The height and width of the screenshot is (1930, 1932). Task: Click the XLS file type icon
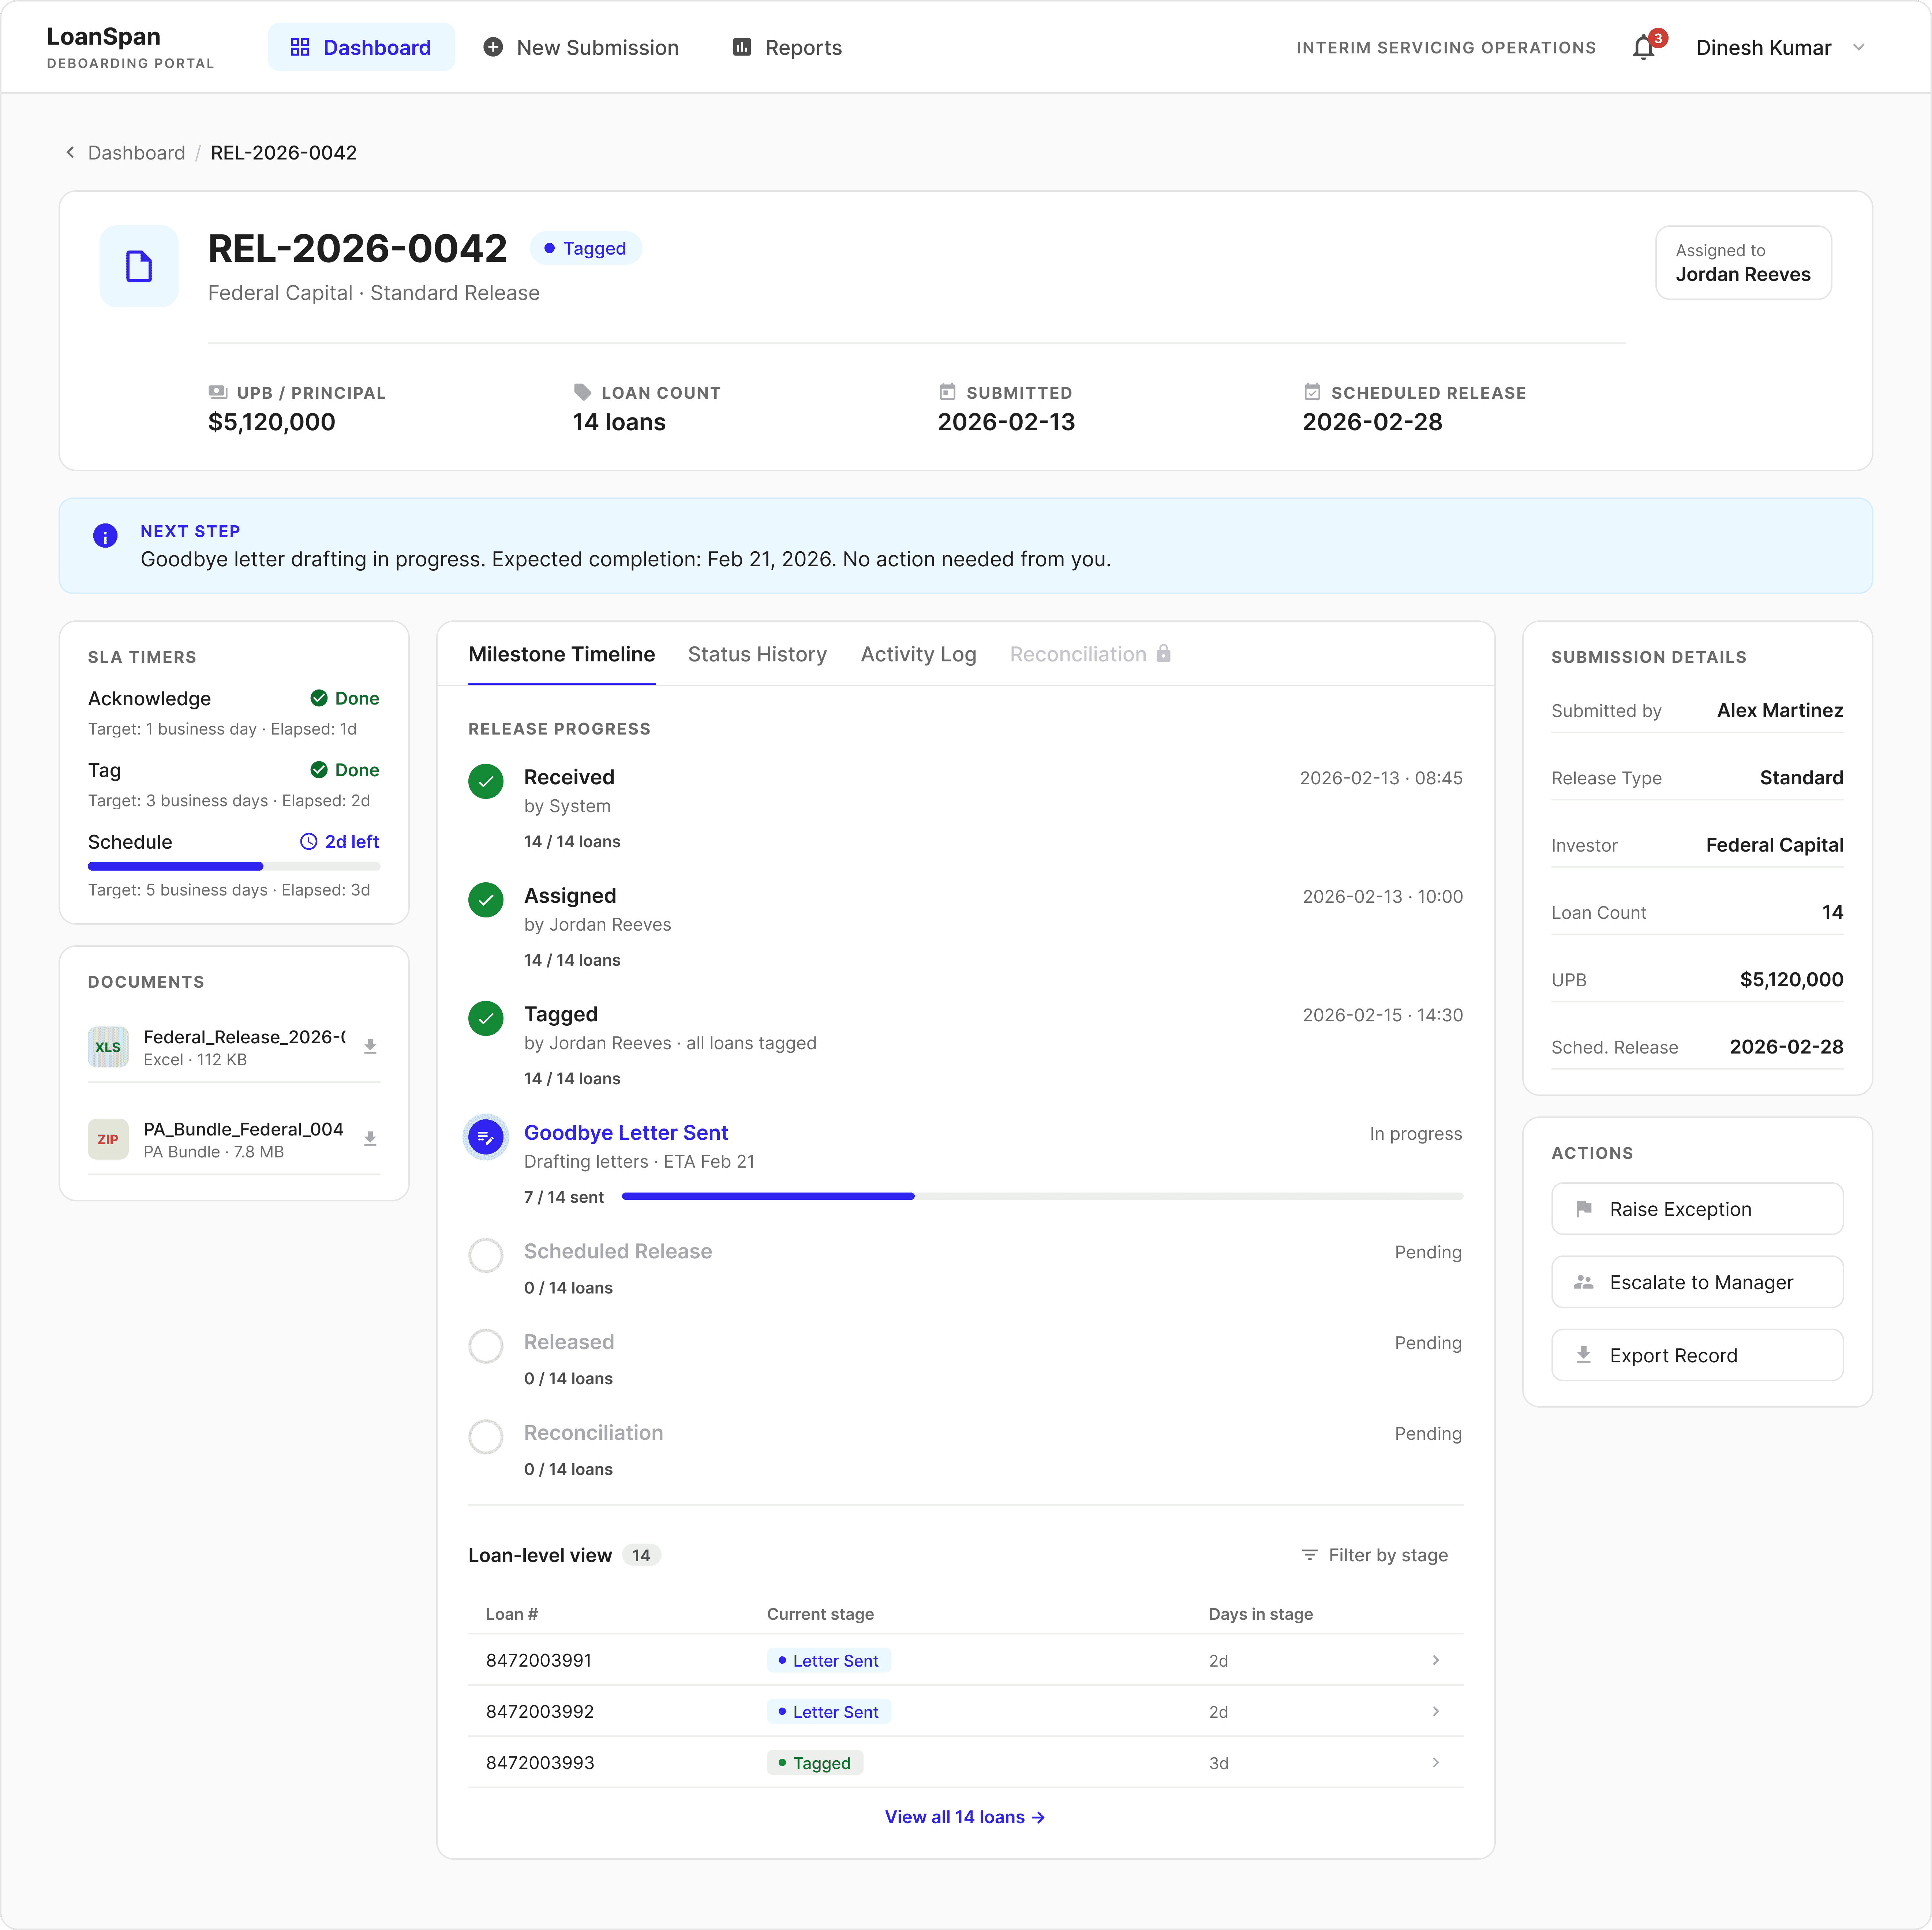click(x=108, y=1047)
